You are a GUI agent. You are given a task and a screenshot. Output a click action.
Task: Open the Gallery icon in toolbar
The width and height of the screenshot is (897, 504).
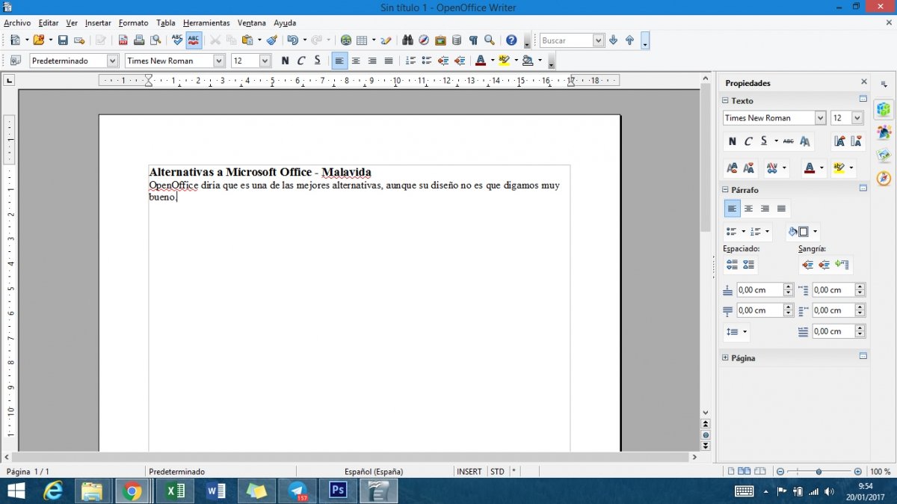pyautogui.click(x=440, y=40)
